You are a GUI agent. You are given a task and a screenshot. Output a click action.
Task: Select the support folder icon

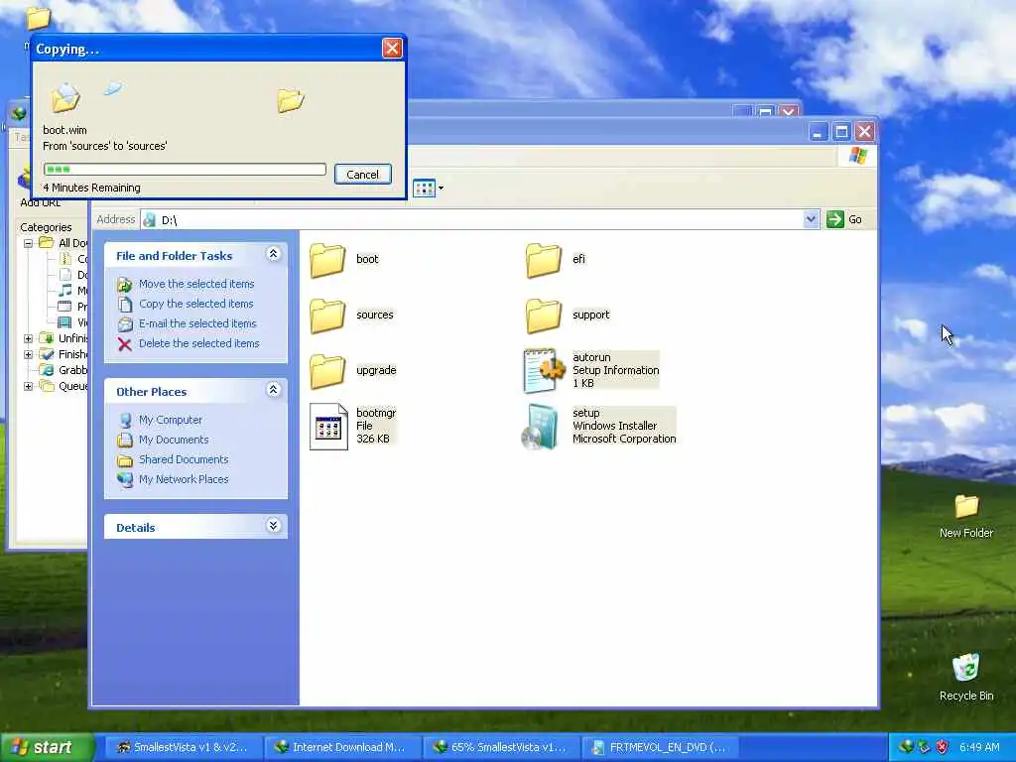543,317
